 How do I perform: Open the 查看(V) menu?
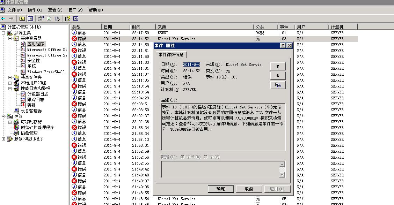point(55,10)
